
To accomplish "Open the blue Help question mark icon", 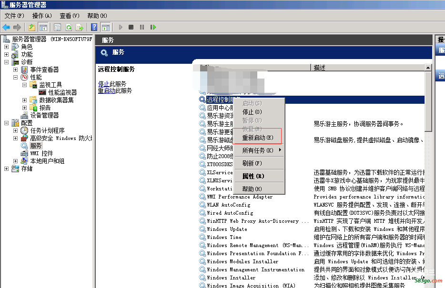I will pyautogui.click(x=94, y=27).
